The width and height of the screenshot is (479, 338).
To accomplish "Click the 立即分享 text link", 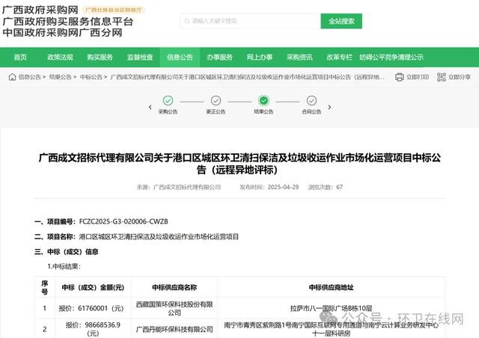I will (x=460, y=77).
